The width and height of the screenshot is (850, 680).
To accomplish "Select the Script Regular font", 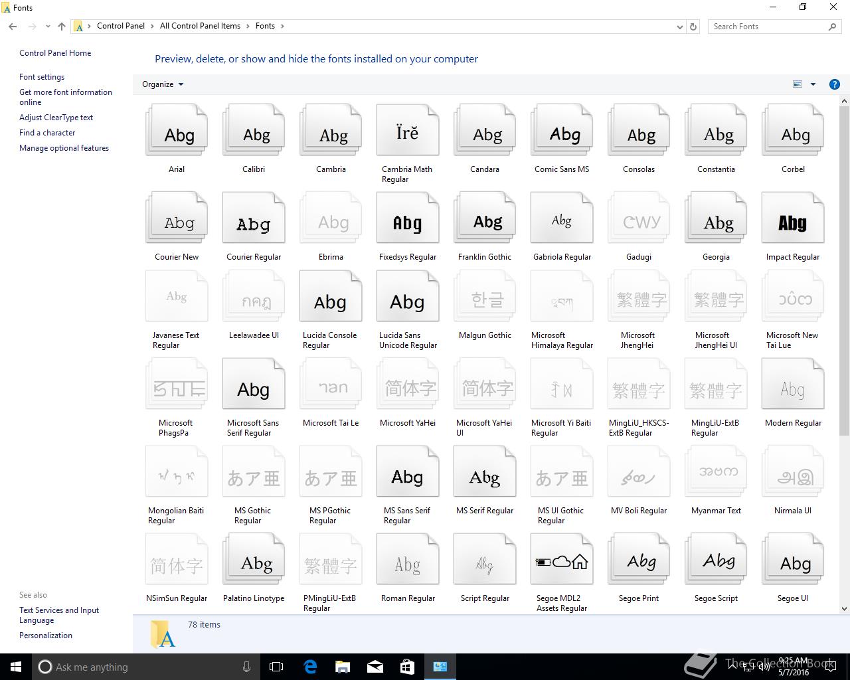I will 485,559.
